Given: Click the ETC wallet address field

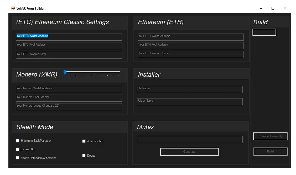Looking at the screenshot, I should [69, 37].
